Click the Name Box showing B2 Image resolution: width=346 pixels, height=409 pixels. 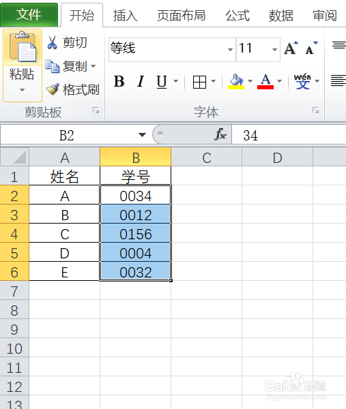pyautogui.click(x=68, y=136)
